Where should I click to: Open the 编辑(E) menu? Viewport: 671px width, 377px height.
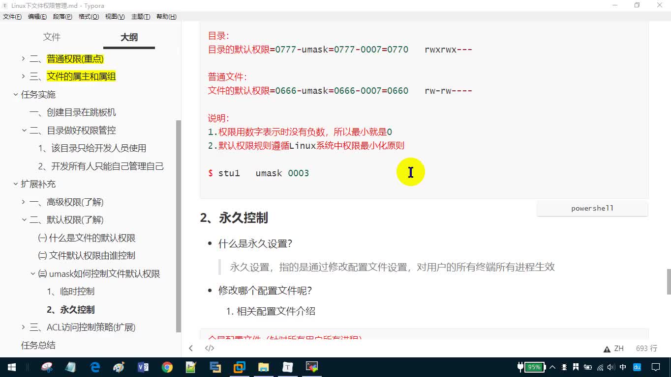[37, 17]
